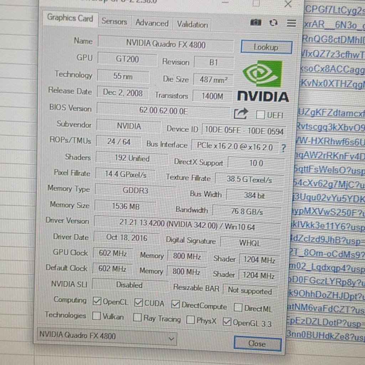This screenshot has width=365, height=365.
Task: Click the Bandwidth field 76.8 GB/s
Action: (x=247, y=211)
